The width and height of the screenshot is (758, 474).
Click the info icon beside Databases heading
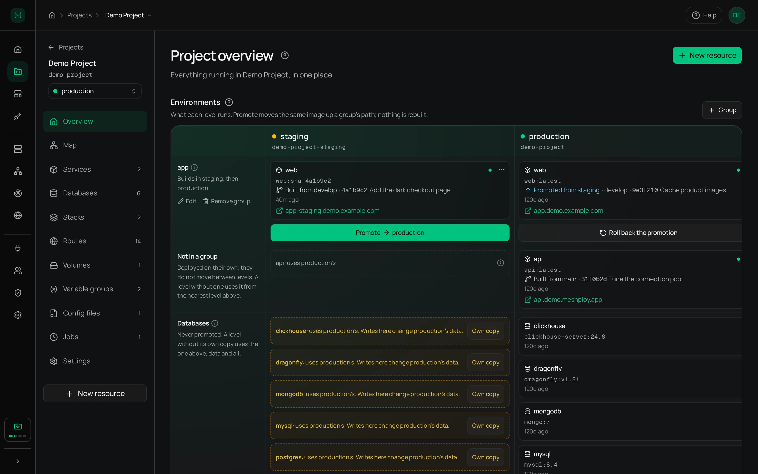click(215, 323)
